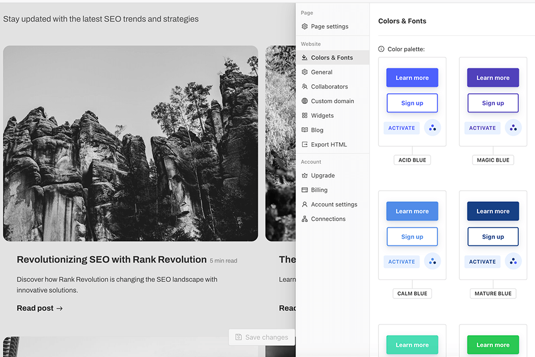The image size is (535, 357).
Task: Click Magic Blue Learn more swatch button
Action: [493, 78]
